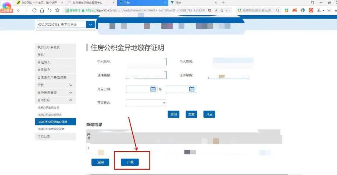Click the 重置 button
Image resolution: width=337 pixels, height=175 pixels.
(x=191, y=114)
